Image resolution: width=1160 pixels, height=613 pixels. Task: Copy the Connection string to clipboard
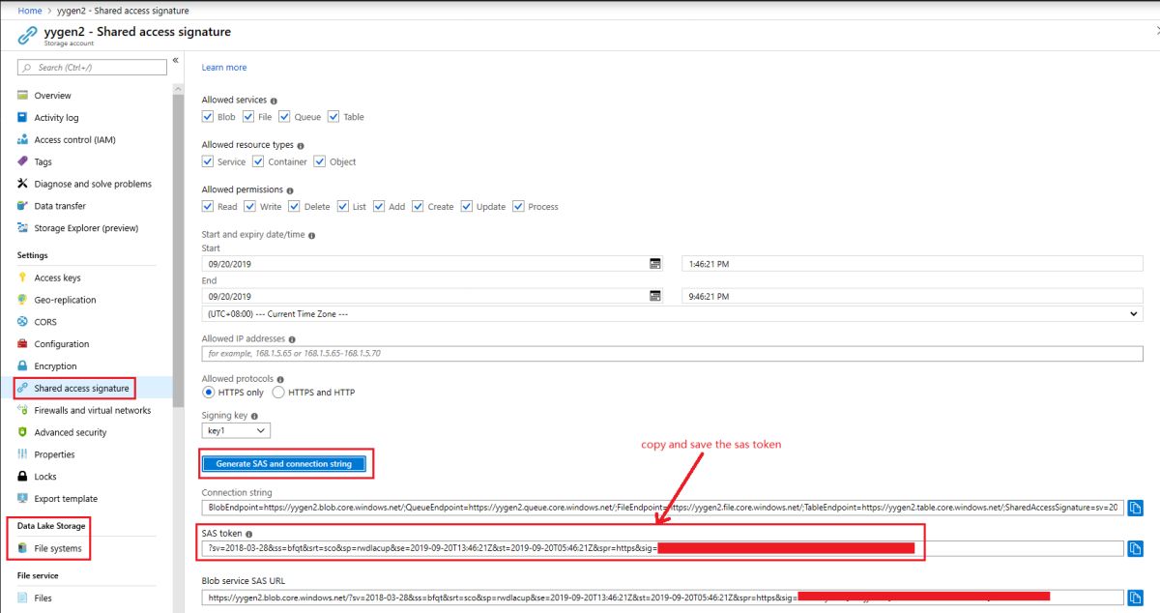pos(1136,508)
